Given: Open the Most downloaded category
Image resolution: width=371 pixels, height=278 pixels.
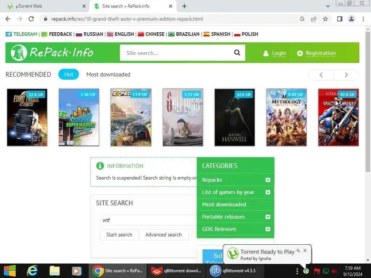Looking at the screenshot, I should [224, 205].
